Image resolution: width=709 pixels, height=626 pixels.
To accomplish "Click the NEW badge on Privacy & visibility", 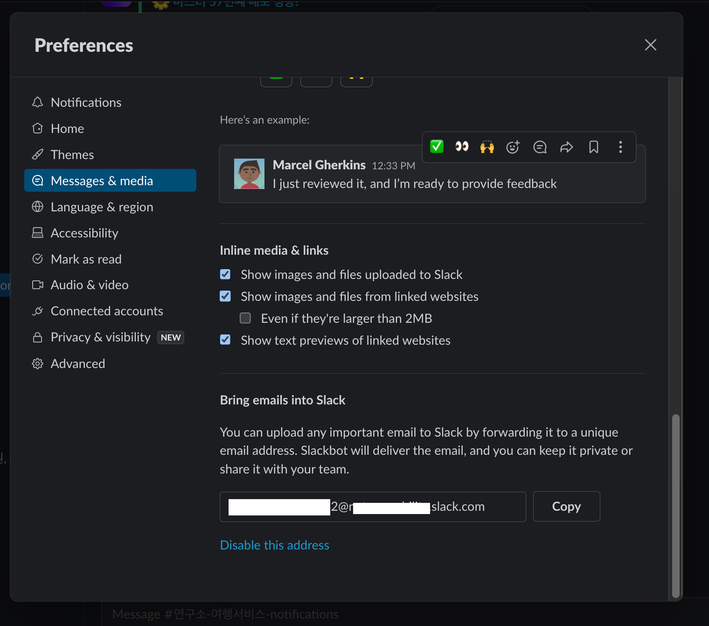I will coord(171,337).
